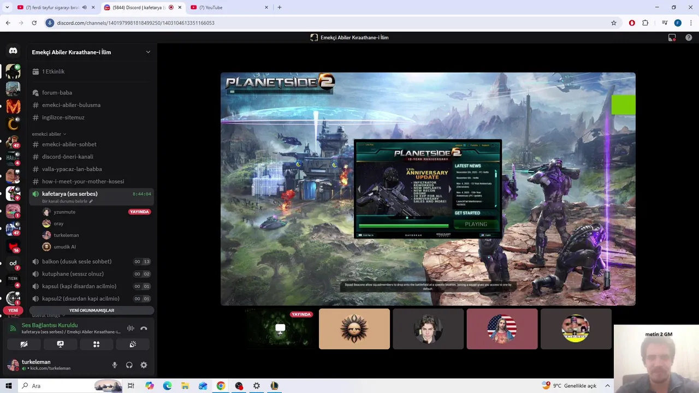Collapse the emekci abiler category

49,134
